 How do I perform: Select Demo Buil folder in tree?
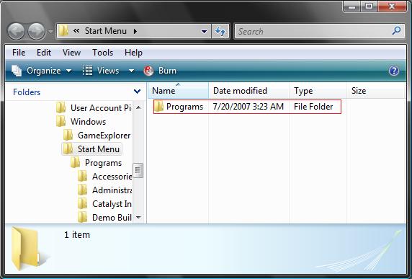click(104, 218)
